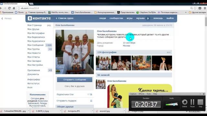This screenshot has height=116, width=207.
Task: Click выйти to log out
Action: click(170, 18)
